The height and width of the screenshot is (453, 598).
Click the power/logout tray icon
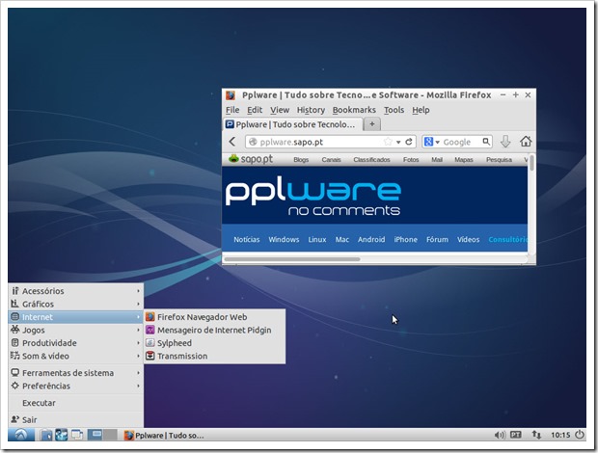tap(580, 435)
